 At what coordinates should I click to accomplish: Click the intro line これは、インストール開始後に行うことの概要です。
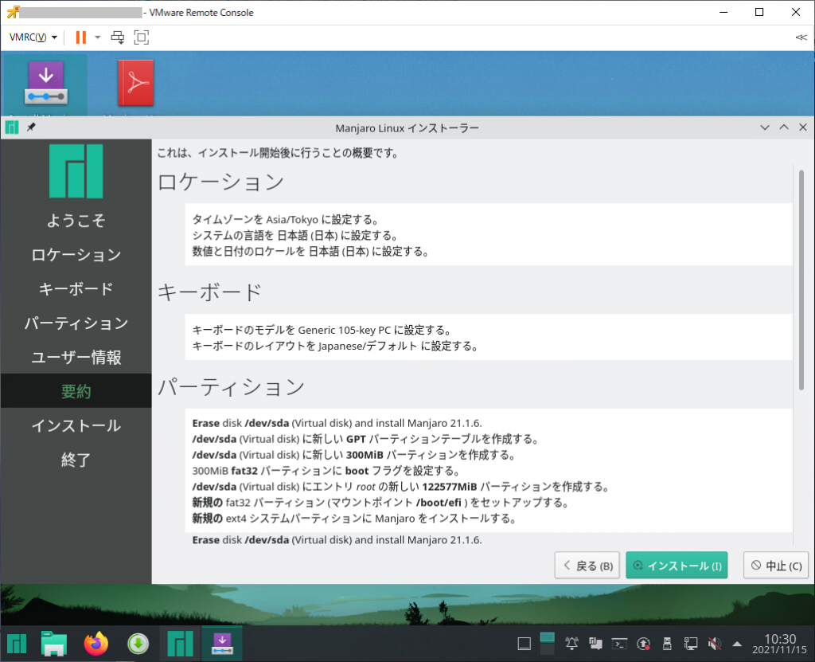click(x=278, y=153)
